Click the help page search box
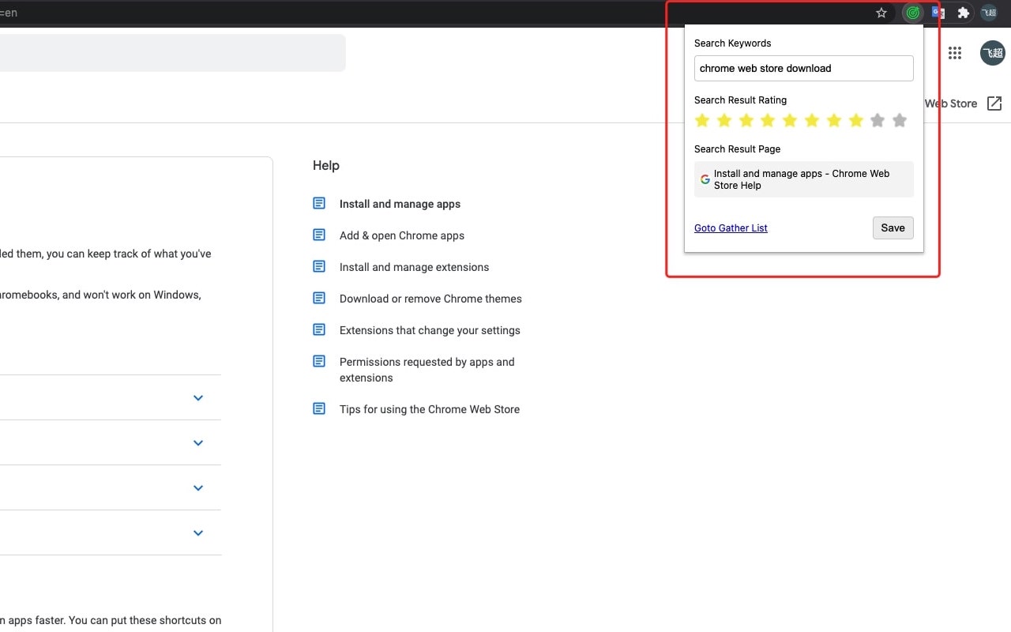The image size is (1011, 632). click(x=173, y=53)
